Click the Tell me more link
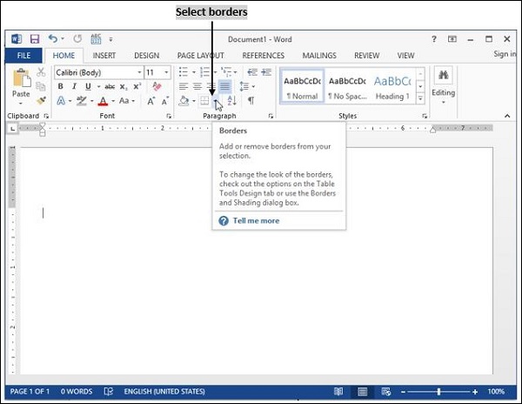Screen dimensions: 522x404 pyautogui.click(x=256, y=221)
